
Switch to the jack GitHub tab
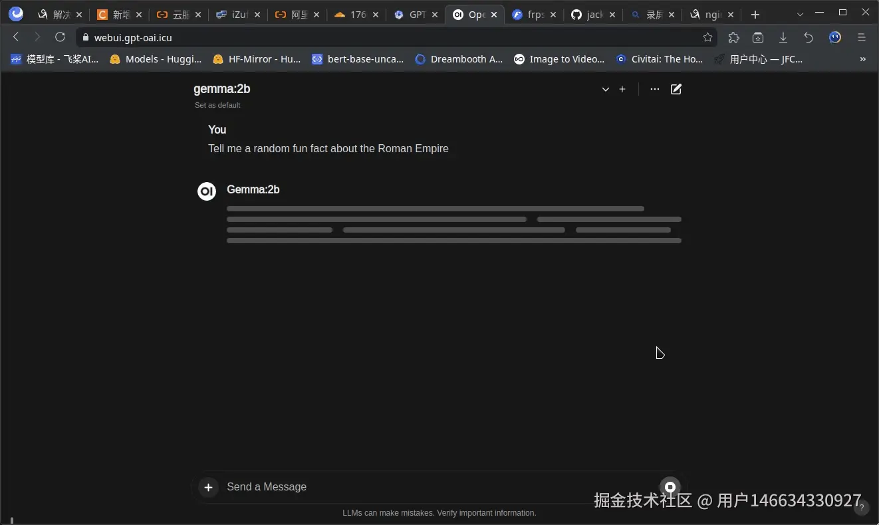pos(594,15)
